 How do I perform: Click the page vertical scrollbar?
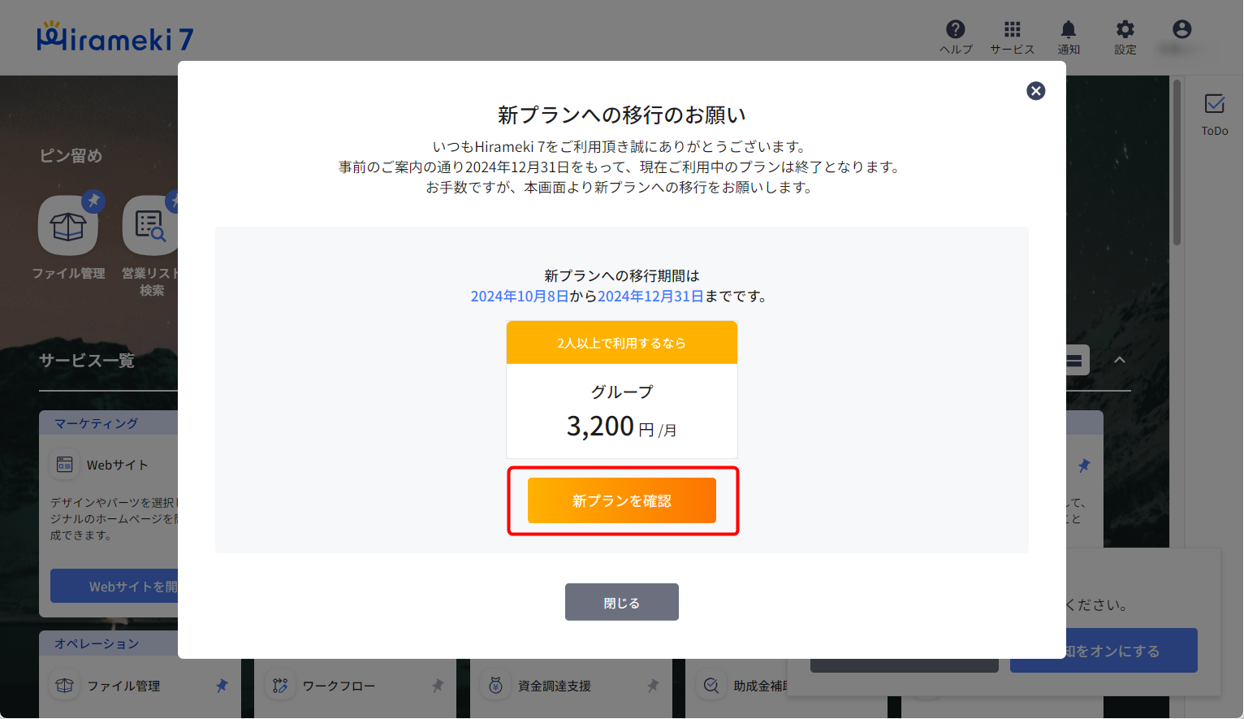click(x=1177, y=162)
